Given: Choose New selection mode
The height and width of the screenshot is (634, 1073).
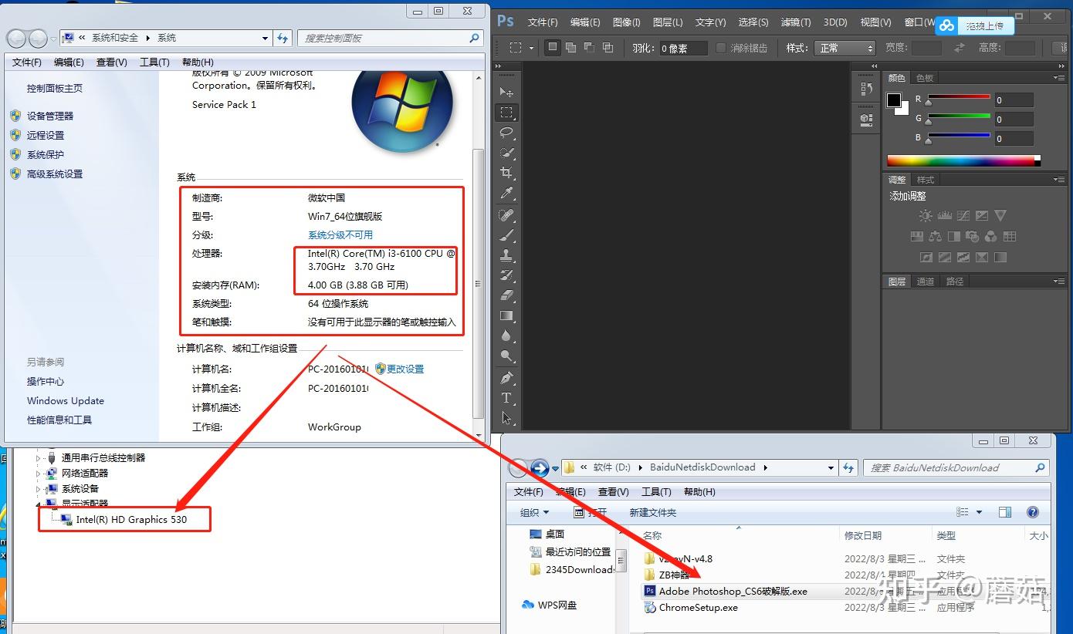Looking at the screenshot, I should point(552,48).
